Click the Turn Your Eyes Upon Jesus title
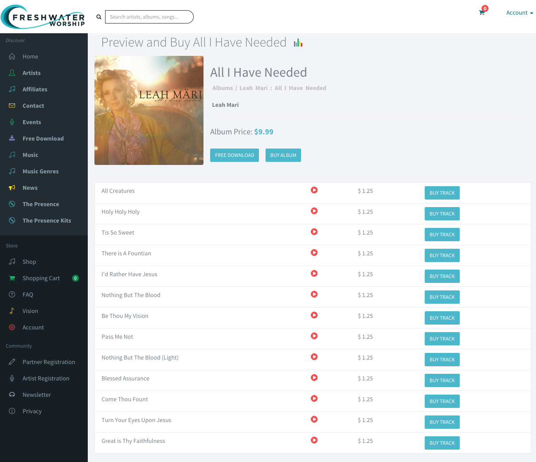This screenshot has height=462, width=536. 136,420
